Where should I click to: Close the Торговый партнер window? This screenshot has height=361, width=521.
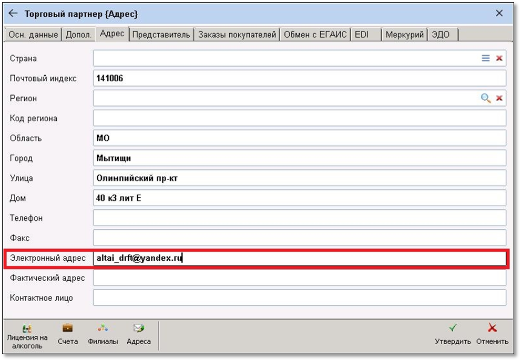pos(499,13)
